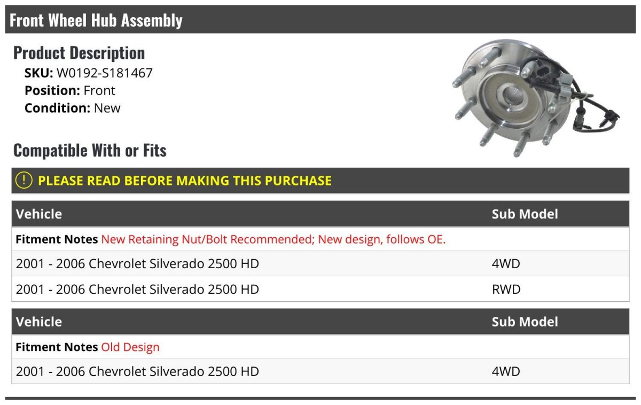The width and height of the screenshot is (641, 405).
Task: Select the Silverado 2500 HD RWD row
Action: 137,290
